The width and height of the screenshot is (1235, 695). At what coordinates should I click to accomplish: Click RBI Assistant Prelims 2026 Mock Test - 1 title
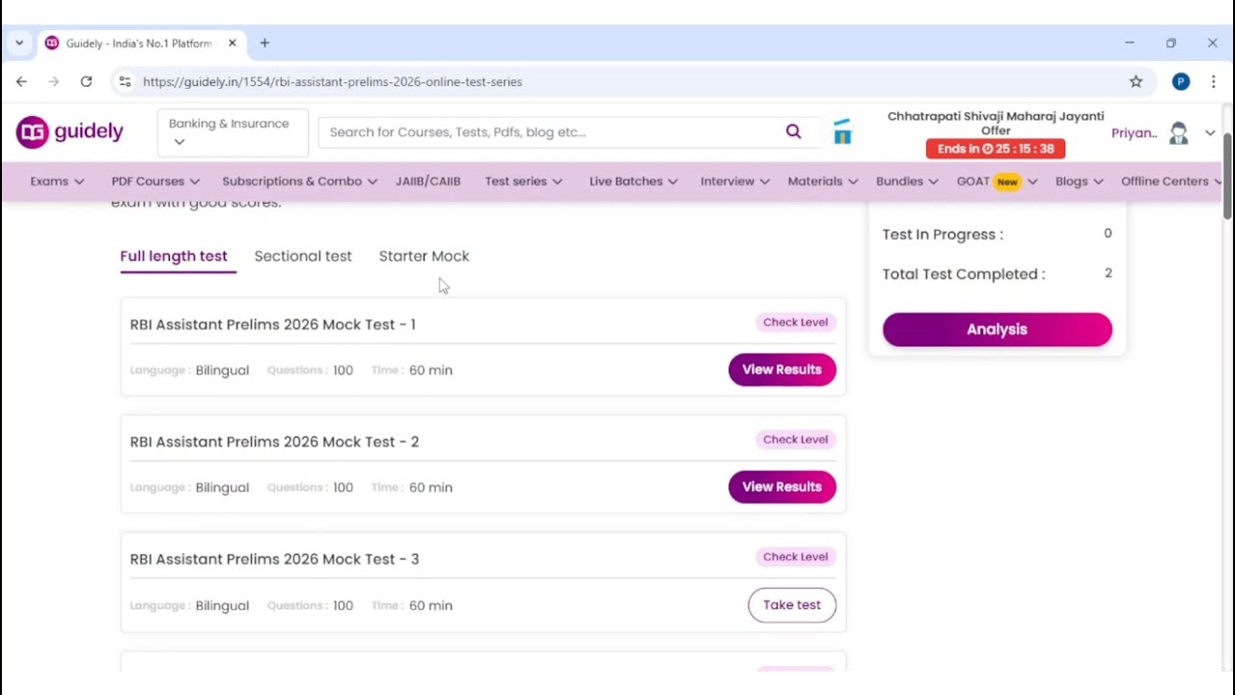(273, 324)
